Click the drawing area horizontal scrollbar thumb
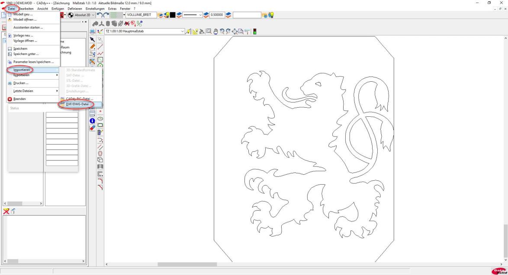Image resolution: width=508 pixels, height=275 pixels. point(187,264)
